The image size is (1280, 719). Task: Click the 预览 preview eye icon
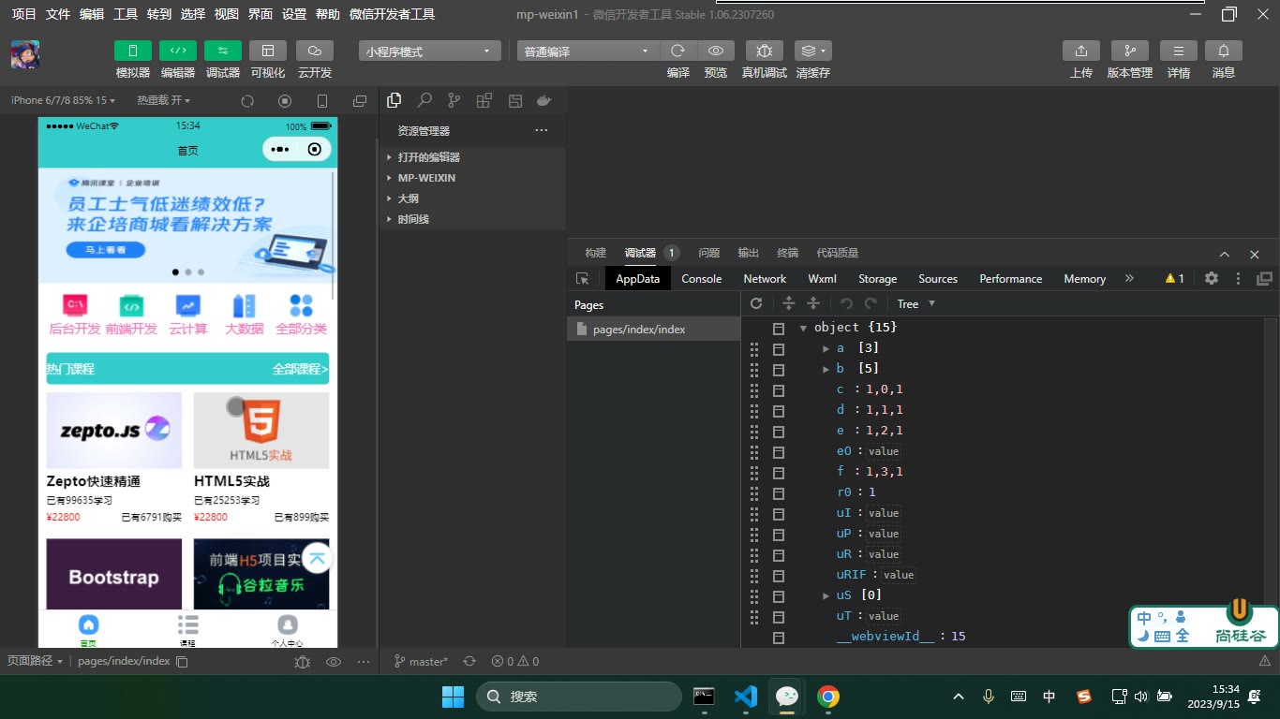716,51
